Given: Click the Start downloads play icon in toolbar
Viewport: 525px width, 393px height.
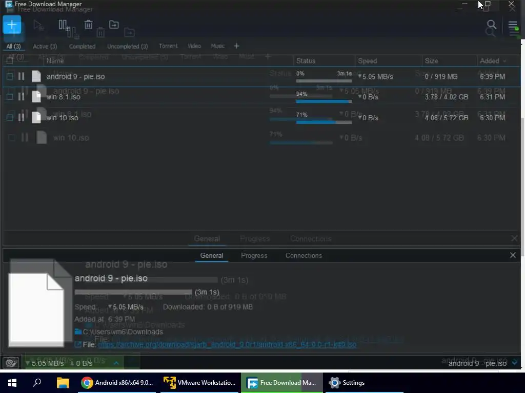Looking at the screenshot, I should (38, 25).
